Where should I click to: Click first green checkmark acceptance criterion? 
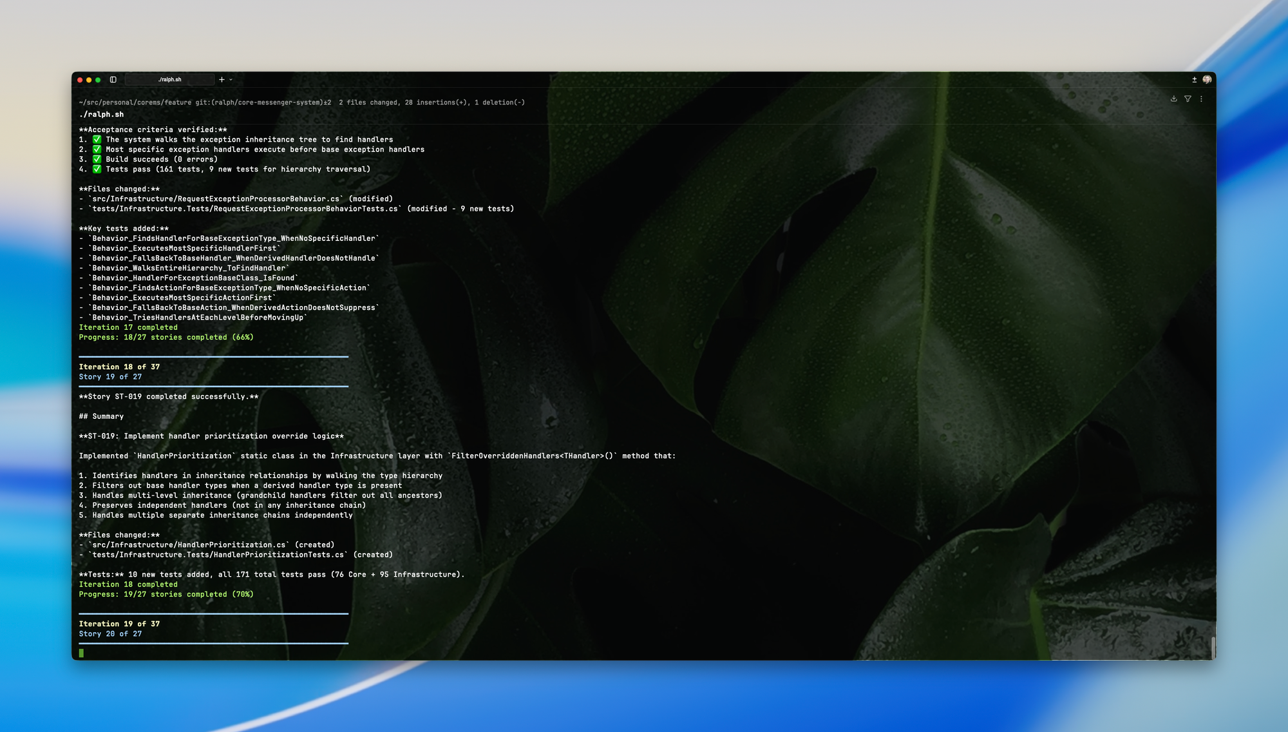click(97, 139)
